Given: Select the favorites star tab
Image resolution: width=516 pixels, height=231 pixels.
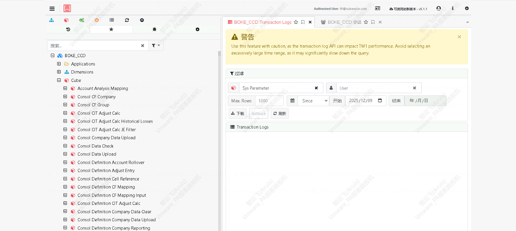Looking at the screenshot, I should [111, 30].
